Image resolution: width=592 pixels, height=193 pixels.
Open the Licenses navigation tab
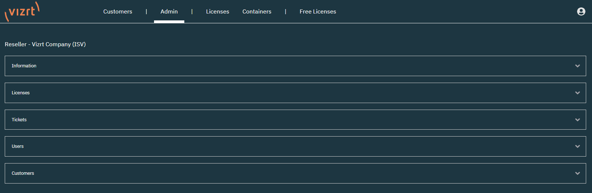tap(218, 12)
